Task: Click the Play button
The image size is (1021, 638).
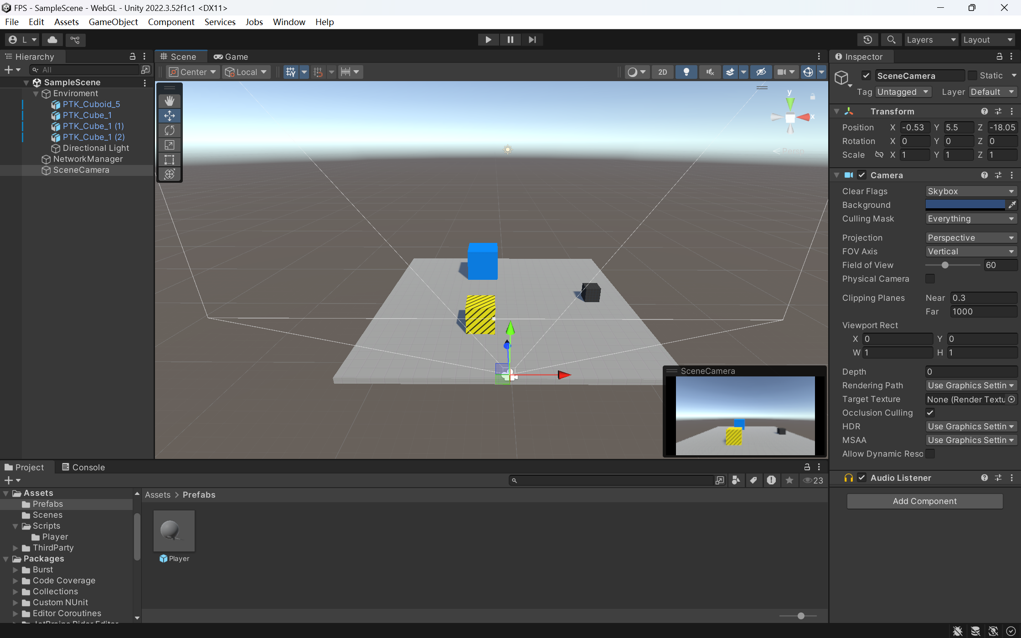Action: [488, 40]
